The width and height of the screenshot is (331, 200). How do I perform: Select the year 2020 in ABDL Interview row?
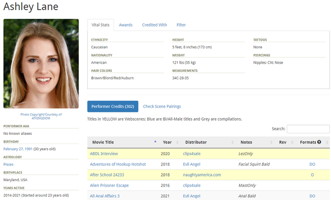165,154
